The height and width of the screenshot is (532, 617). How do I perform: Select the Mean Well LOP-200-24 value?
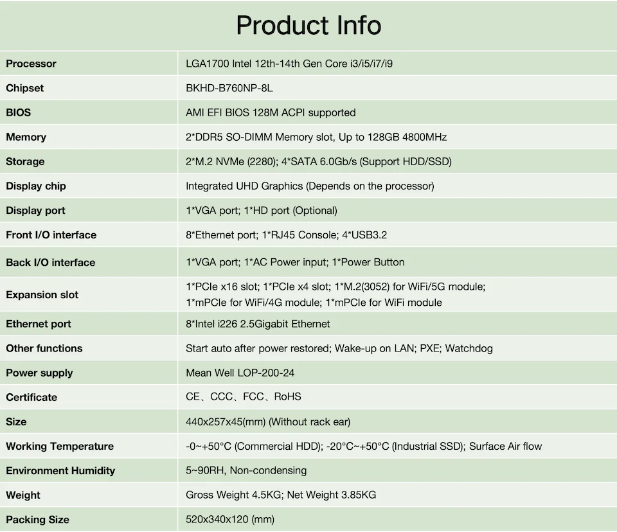(x=240, y=373)
